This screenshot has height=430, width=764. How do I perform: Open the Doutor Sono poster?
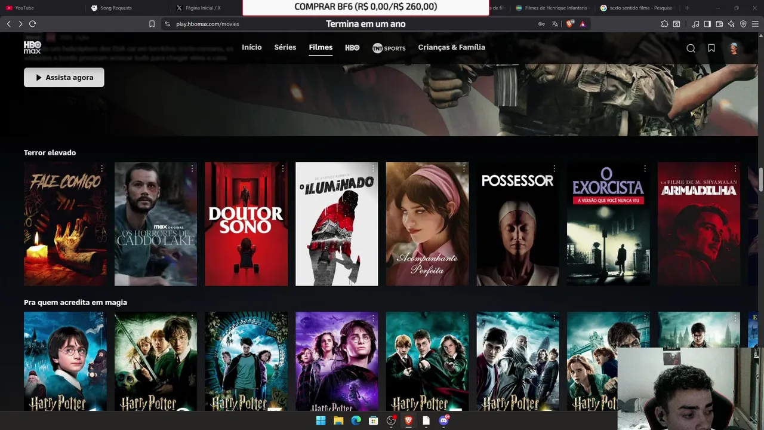246,224
